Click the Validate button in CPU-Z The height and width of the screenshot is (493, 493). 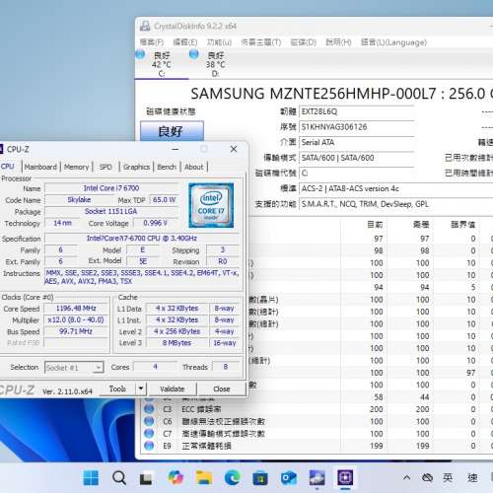click(x=173, y=388)
